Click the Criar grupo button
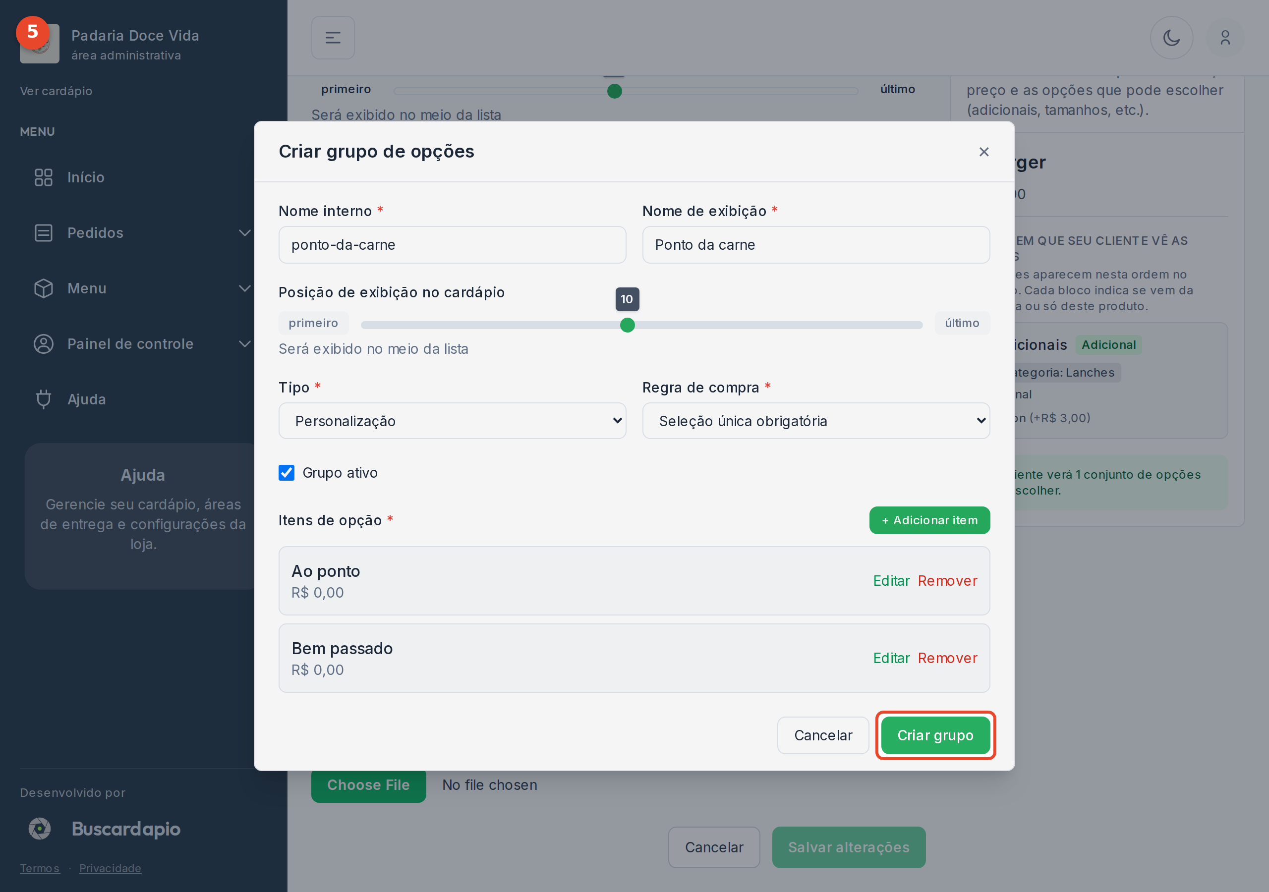 click(935, 735)
